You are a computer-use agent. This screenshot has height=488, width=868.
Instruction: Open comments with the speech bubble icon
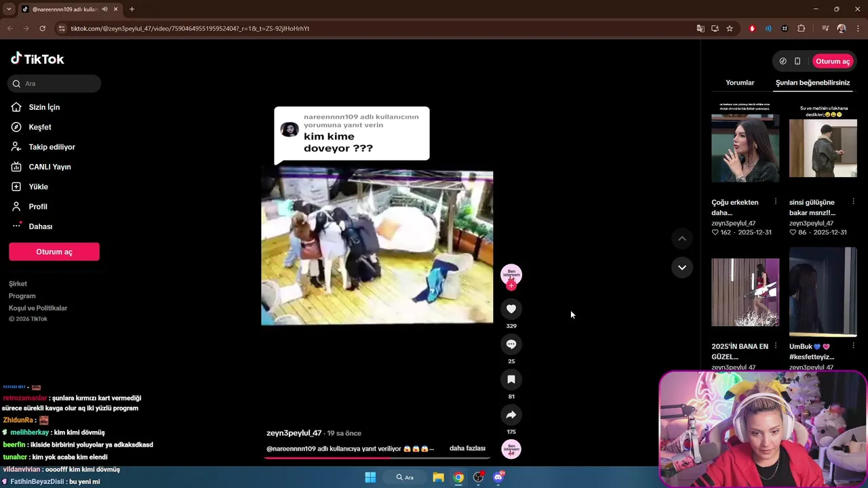click(511, 344)
